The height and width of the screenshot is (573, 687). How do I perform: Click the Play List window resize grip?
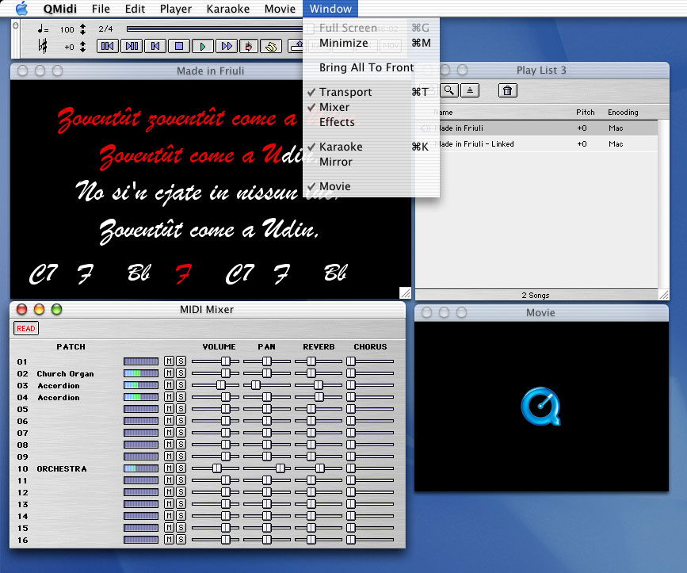coord(664,294)
